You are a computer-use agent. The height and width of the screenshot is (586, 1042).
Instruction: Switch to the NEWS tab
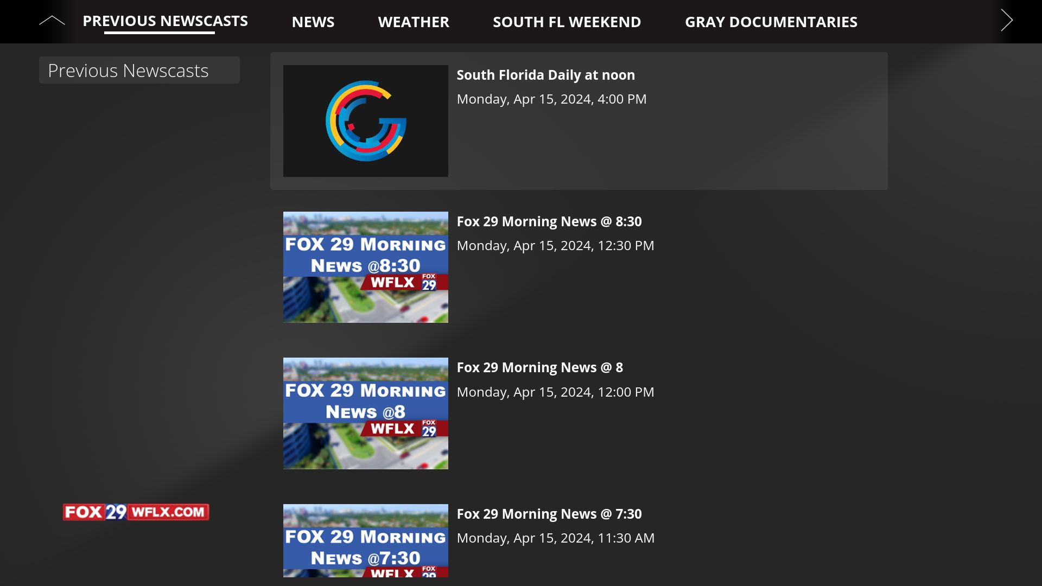313,22
